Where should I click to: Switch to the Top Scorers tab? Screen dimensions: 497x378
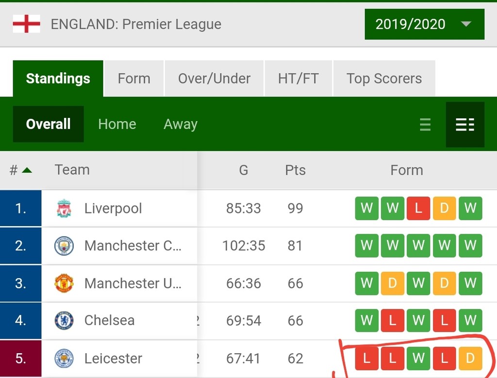(384, 79)
